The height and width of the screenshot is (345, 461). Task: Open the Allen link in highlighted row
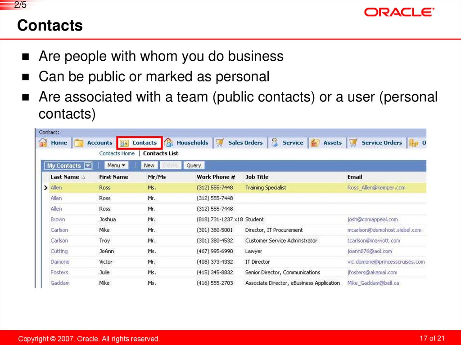tap(56, 188)
